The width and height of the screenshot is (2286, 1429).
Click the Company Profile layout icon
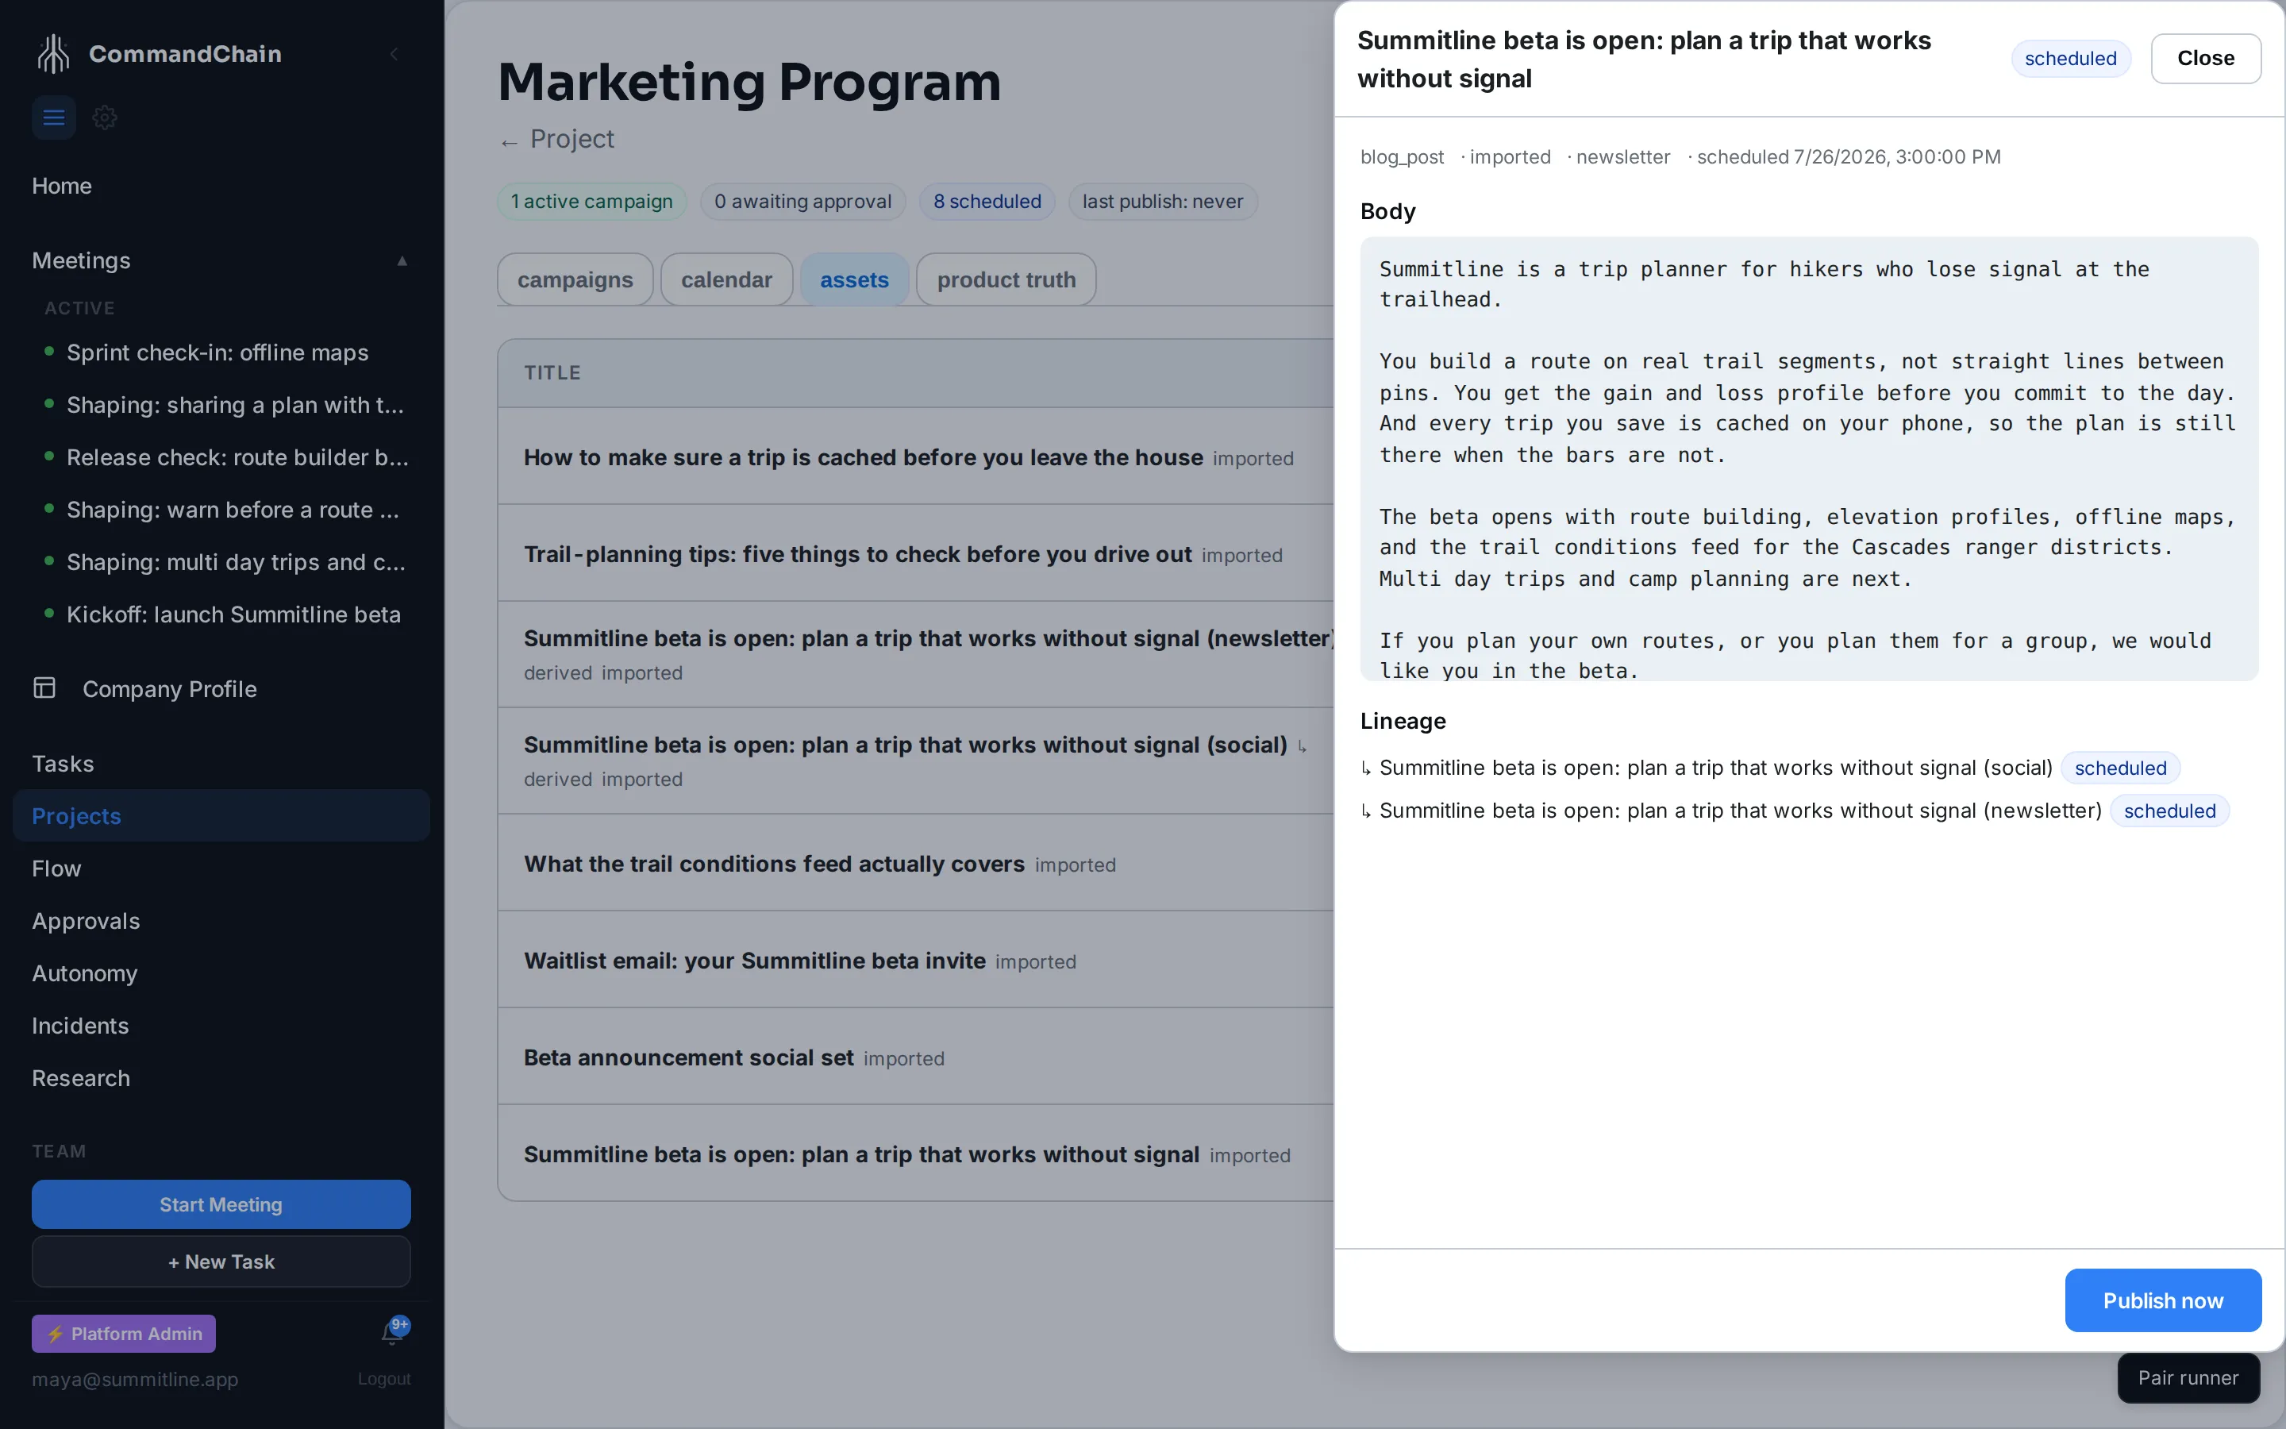tap(44, 688)
